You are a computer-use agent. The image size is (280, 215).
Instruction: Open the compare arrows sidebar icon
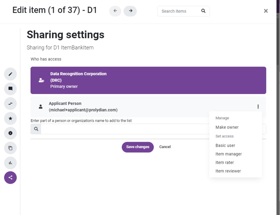tap(10, 104)
